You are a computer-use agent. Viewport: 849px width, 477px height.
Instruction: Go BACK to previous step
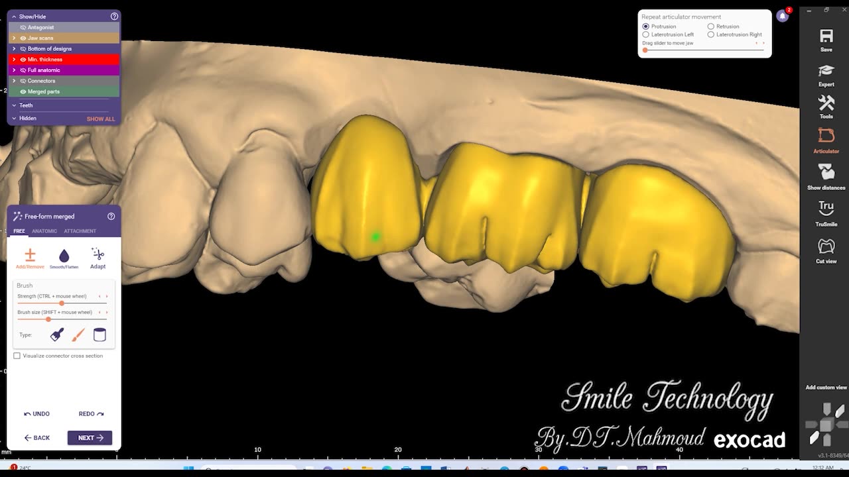coord(37,438)
